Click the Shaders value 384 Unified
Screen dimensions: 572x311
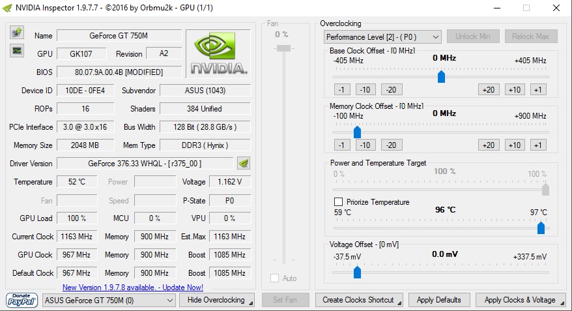click(205, 109)
